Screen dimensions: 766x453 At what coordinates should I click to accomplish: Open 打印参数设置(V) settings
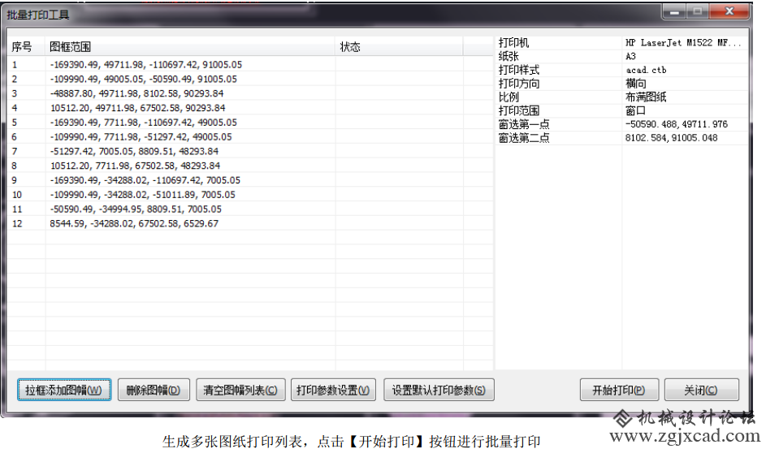pyautogui.click(x=333, y=390)
